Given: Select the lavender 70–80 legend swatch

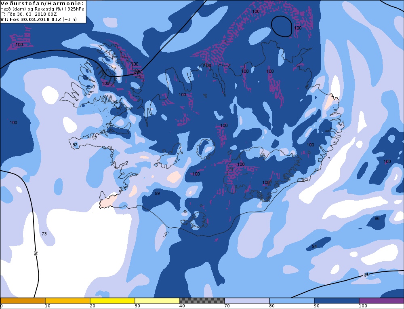Looking at the screenshot, I should (x=247, y=301).
